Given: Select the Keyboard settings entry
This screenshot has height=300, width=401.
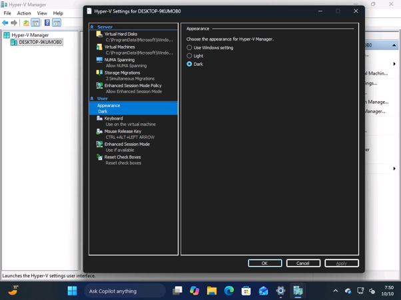Looking at the screenshot, I should [133, 121].
